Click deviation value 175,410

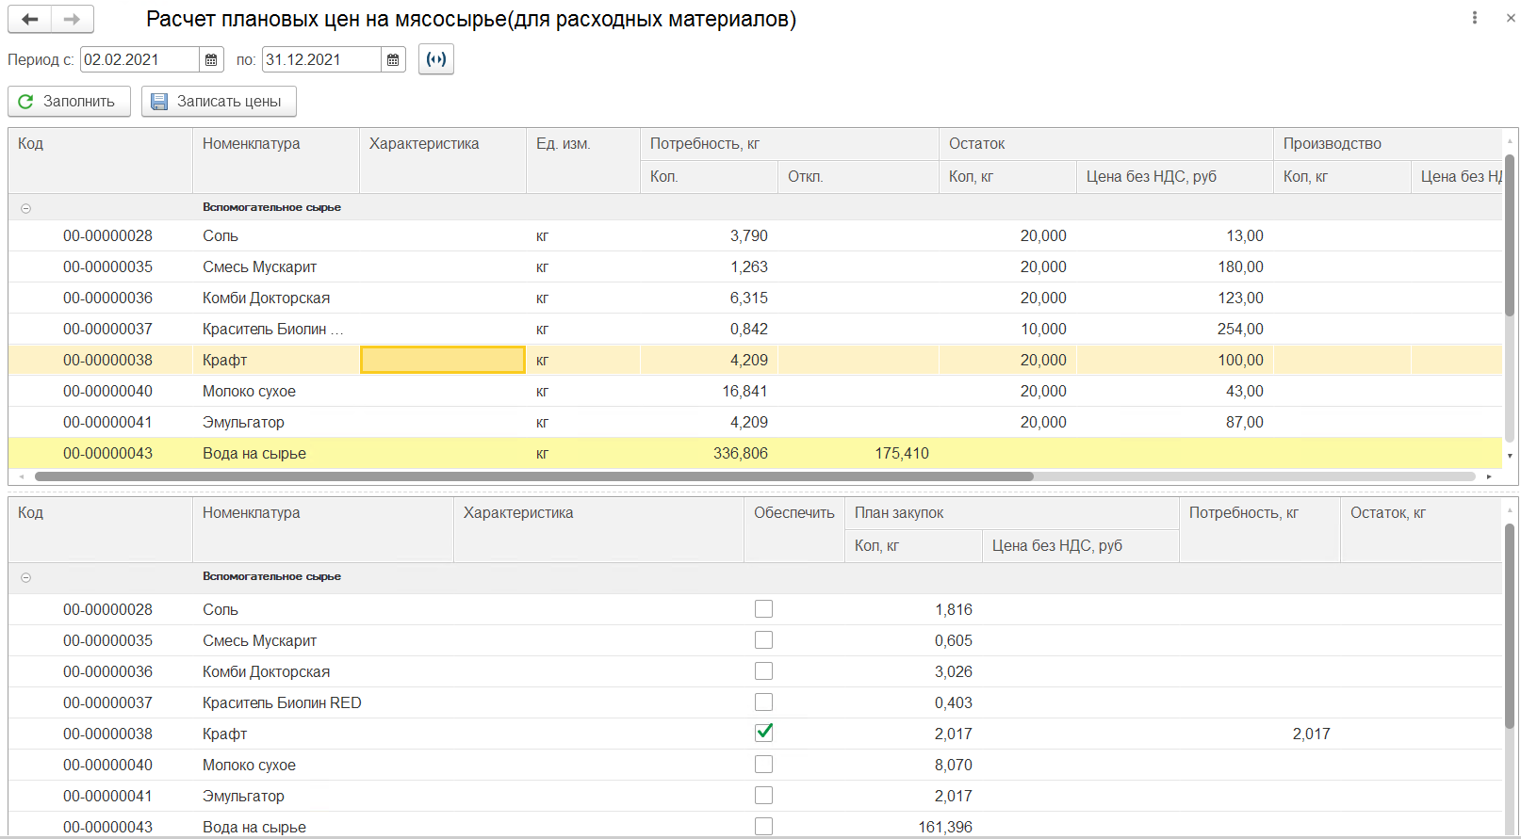point(902,453)
